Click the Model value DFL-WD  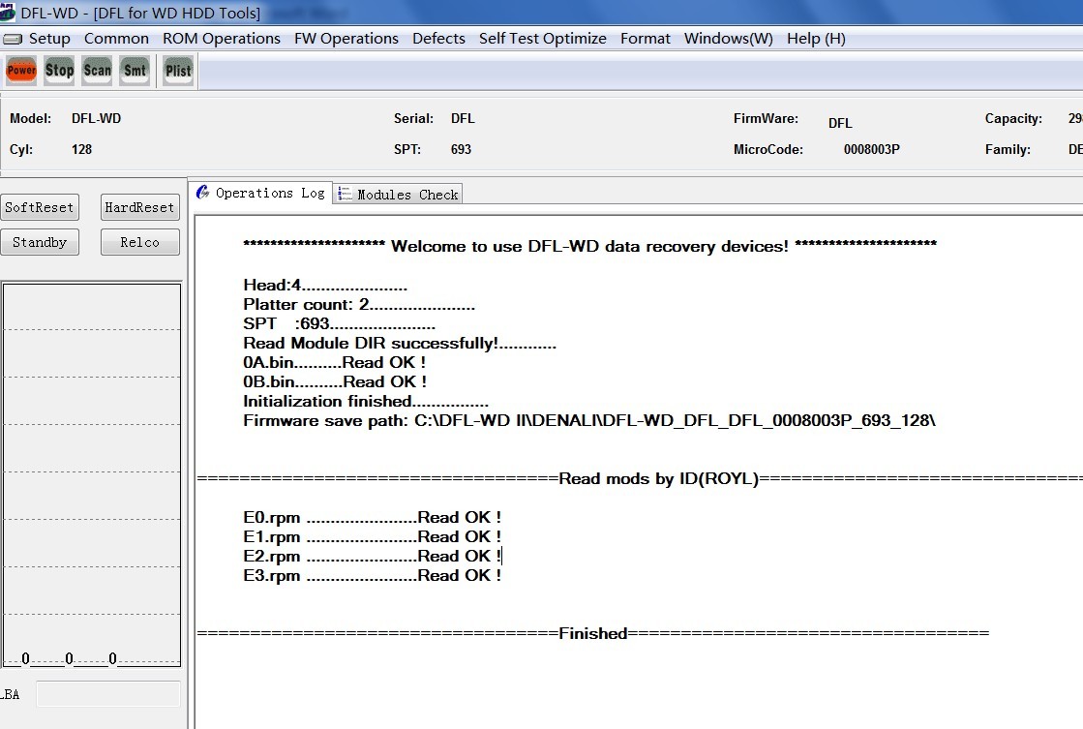[96, 118]
